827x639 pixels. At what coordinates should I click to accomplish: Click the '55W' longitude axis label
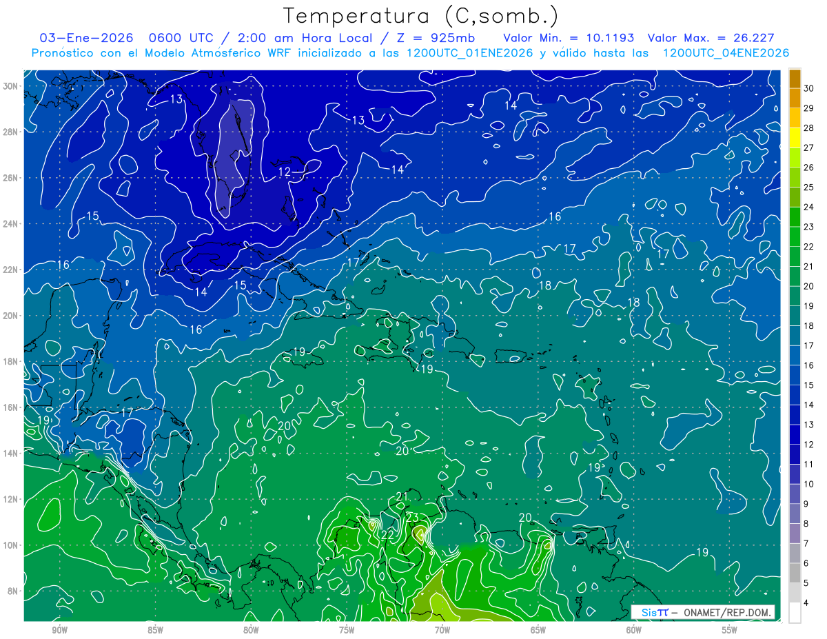tap(730, 631)
